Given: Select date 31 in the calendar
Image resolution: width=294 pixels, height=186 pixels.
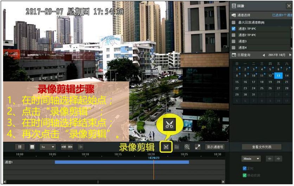Looking at the screenshot, I should click(254, 95).
